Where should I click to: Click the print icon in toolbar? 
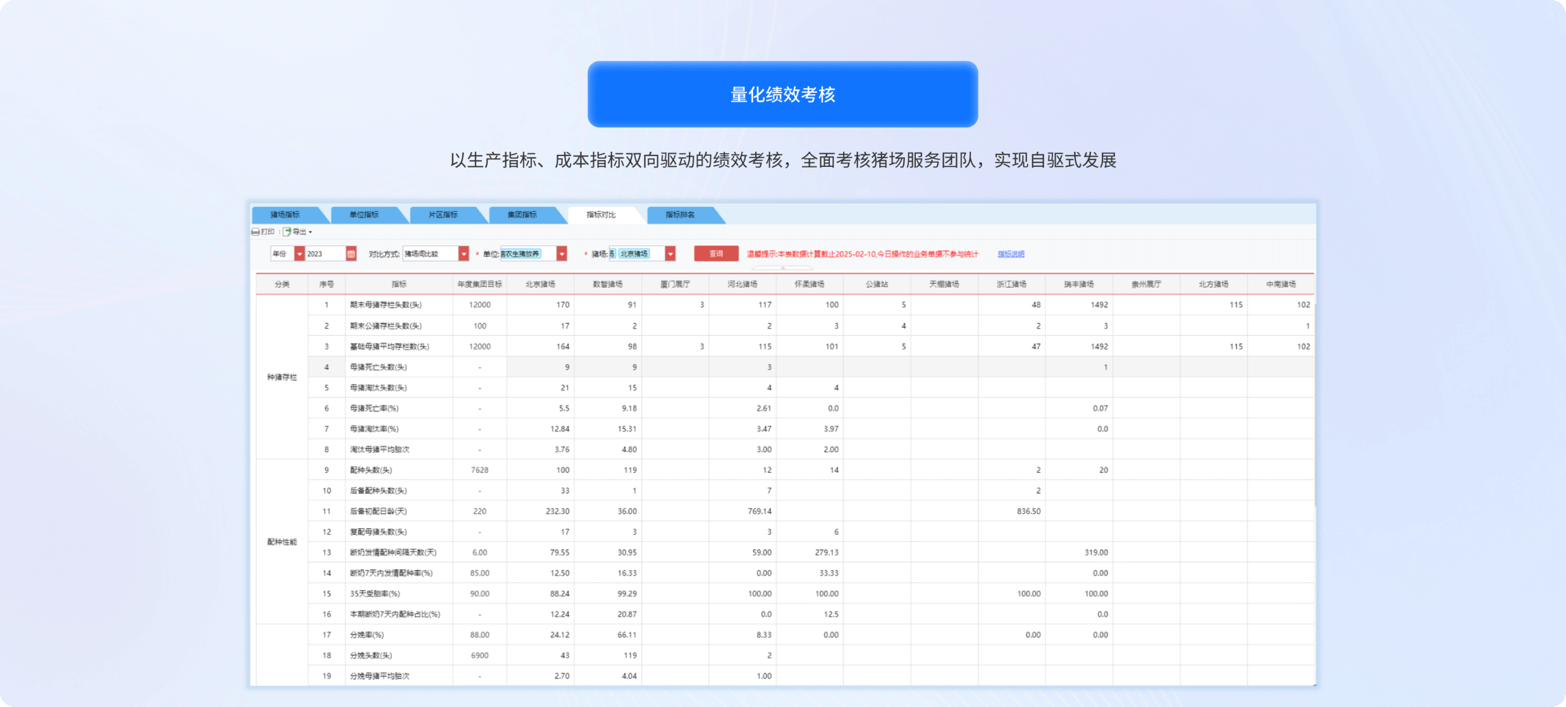point(256,232)
